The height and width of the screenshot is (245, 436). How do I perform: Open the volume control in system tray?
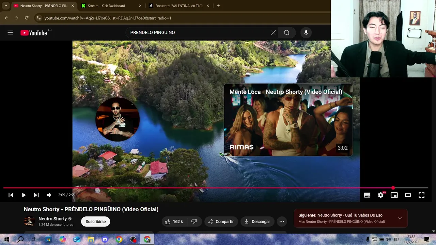point(388,240)
